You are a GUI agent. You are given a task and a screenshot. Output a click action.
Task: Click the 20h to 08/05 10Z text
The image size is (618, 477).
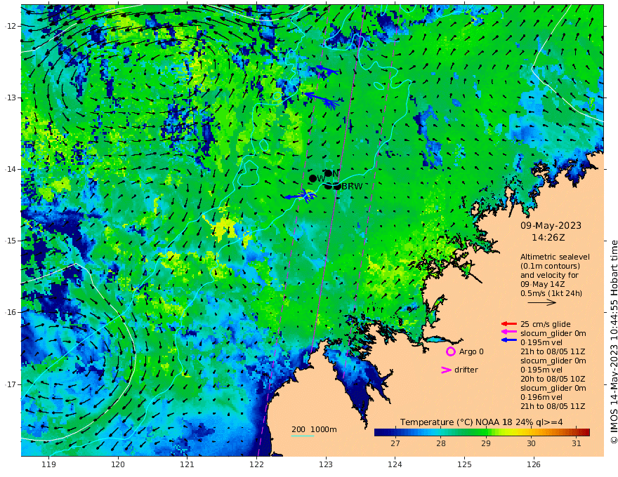click(553, 379)
